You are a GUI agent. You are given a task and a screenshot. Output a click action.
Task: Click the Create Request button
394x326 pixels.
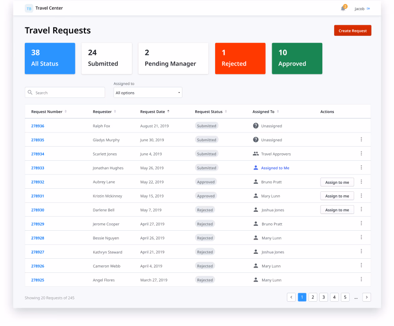[352, 31]
